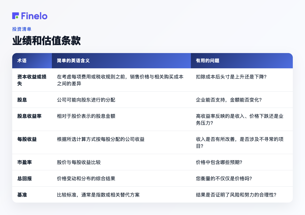
Task: Click the question starting 收入是否有所改善
Action: click(x=240, y=142)
